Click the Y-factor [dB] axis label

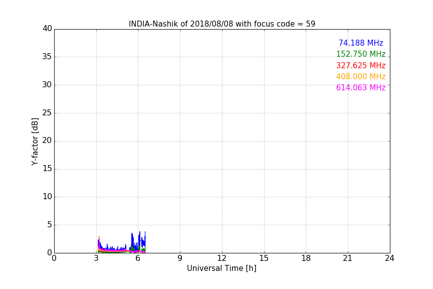pyautogui.click(x=35, y=141)
